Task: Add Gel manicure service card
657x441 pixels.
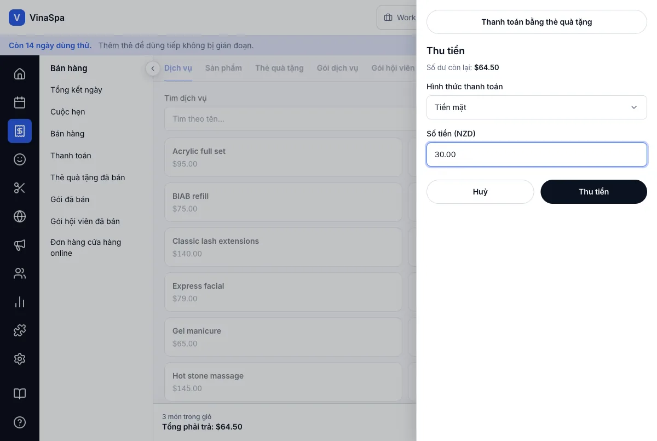Action: coord(283,337)
